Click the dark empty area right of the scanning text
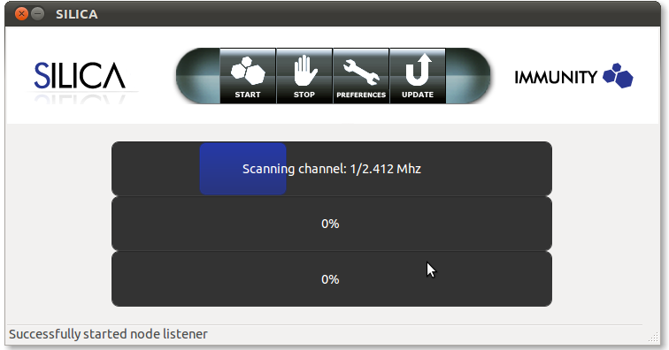Image resolution: width=669 pixels, height=350 pixels. pyautogui.click(x=487, y=169)
